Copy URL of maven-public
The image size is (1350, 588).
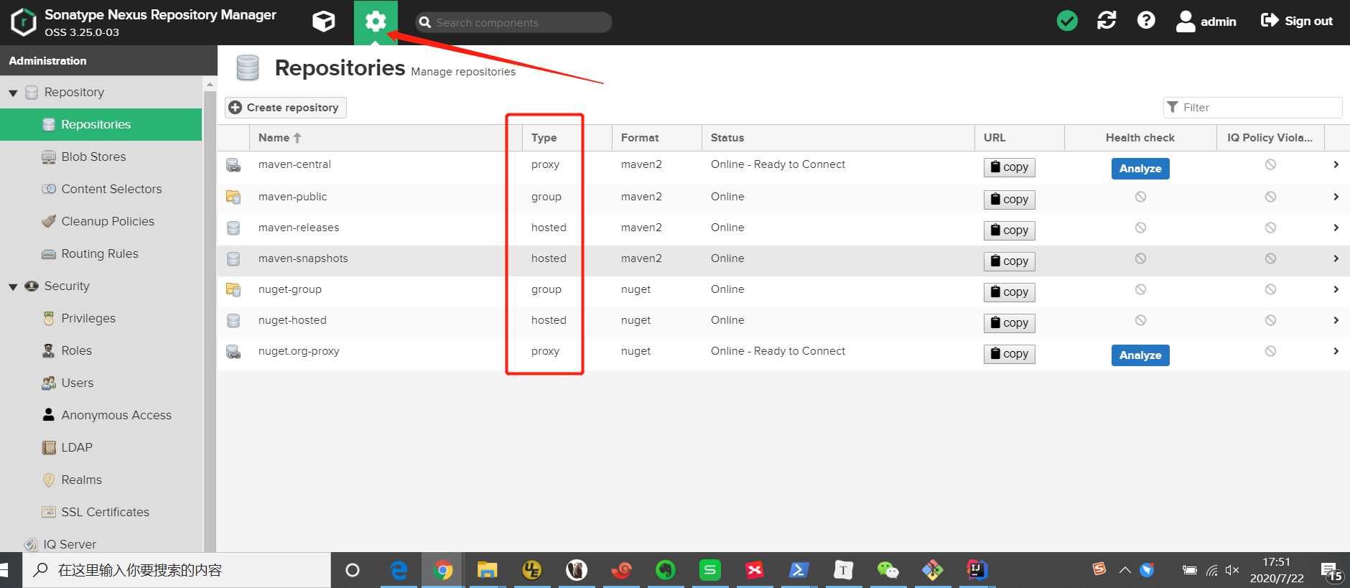pyautogui.click(x=1009, y=200)
